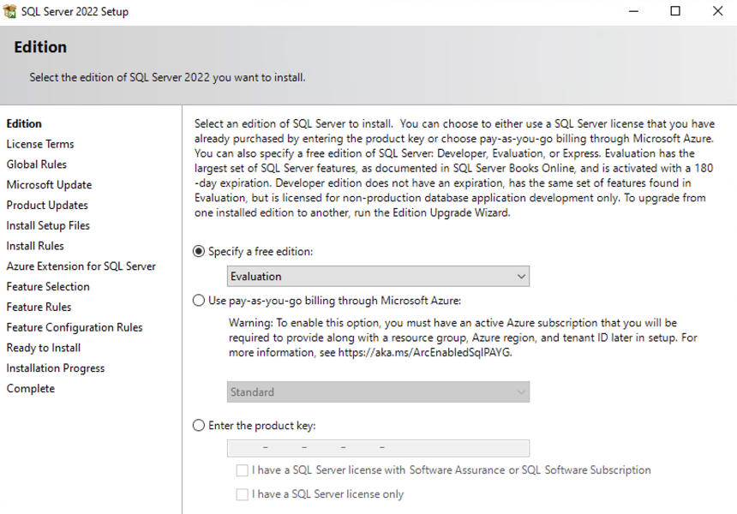The image size is (737, 514).
Task: Open the Evaluation free edition dropdown
Action: (x=378, y=276)
